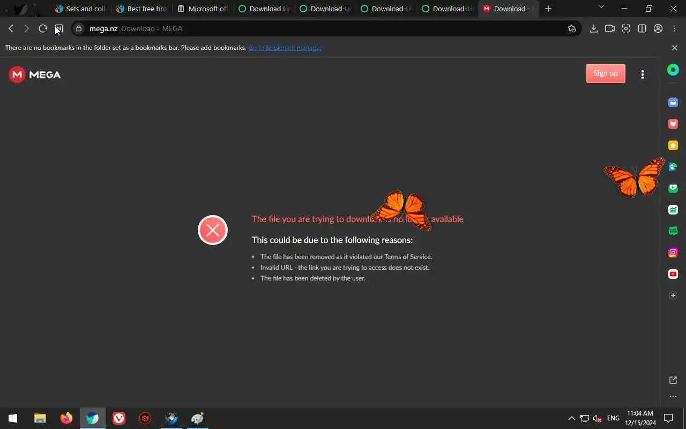
Task: Click the pop-out arrow icon in sidebar
Action: [x=673, y=380]
